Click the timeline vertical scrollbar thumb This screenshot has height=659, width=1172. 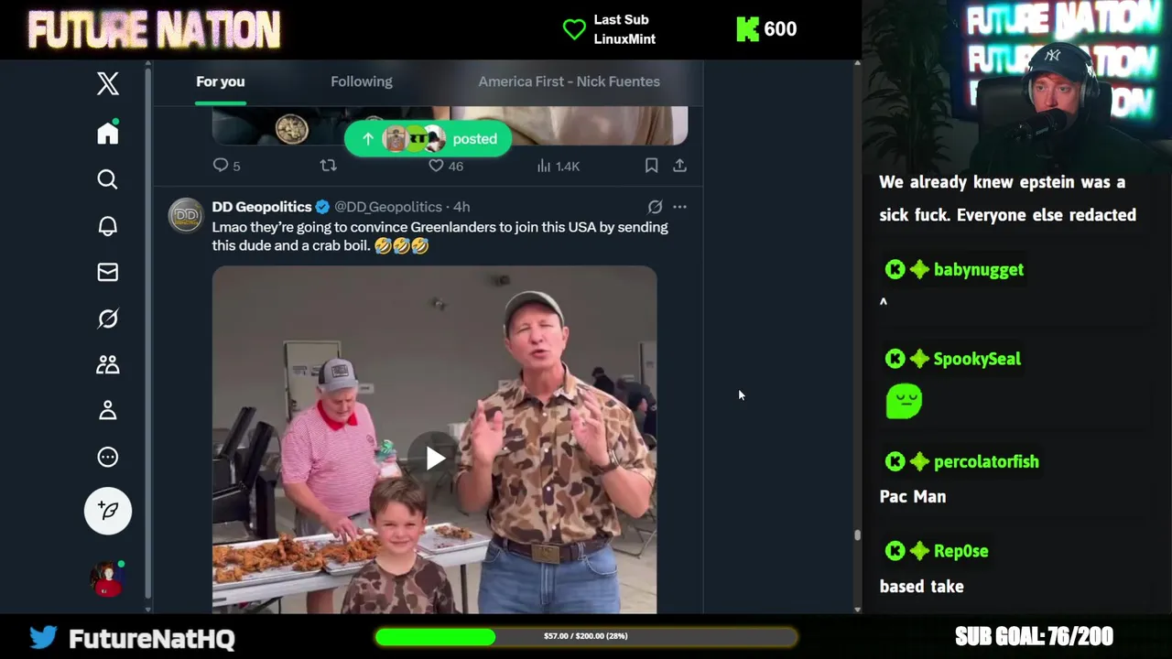coord(857,535)
